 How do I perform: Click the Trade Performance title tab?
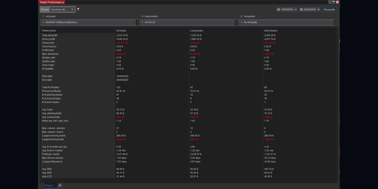point(52,2)
